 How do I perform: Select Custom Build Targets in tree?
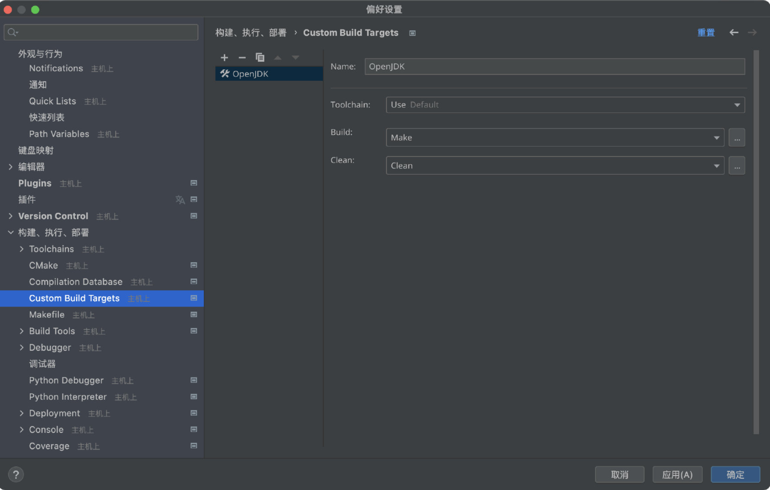click(102, 298)
